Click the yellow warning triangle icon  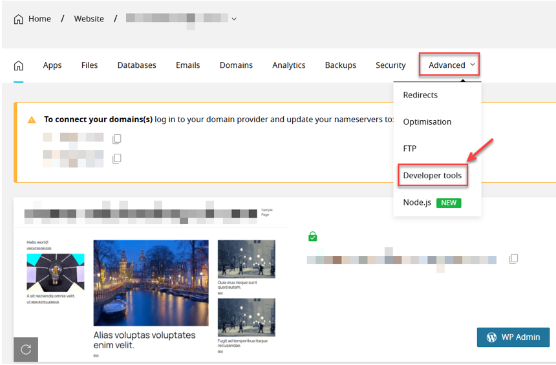click(32, 120)
